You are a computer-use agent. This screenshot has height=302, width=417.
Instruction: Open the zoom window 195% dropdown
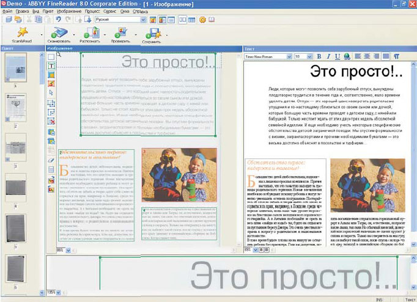point(59,293)
